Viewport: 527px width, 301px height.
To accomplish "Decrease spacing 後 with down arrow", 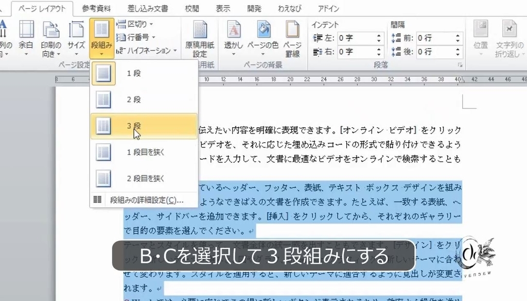I will (458, 55).
